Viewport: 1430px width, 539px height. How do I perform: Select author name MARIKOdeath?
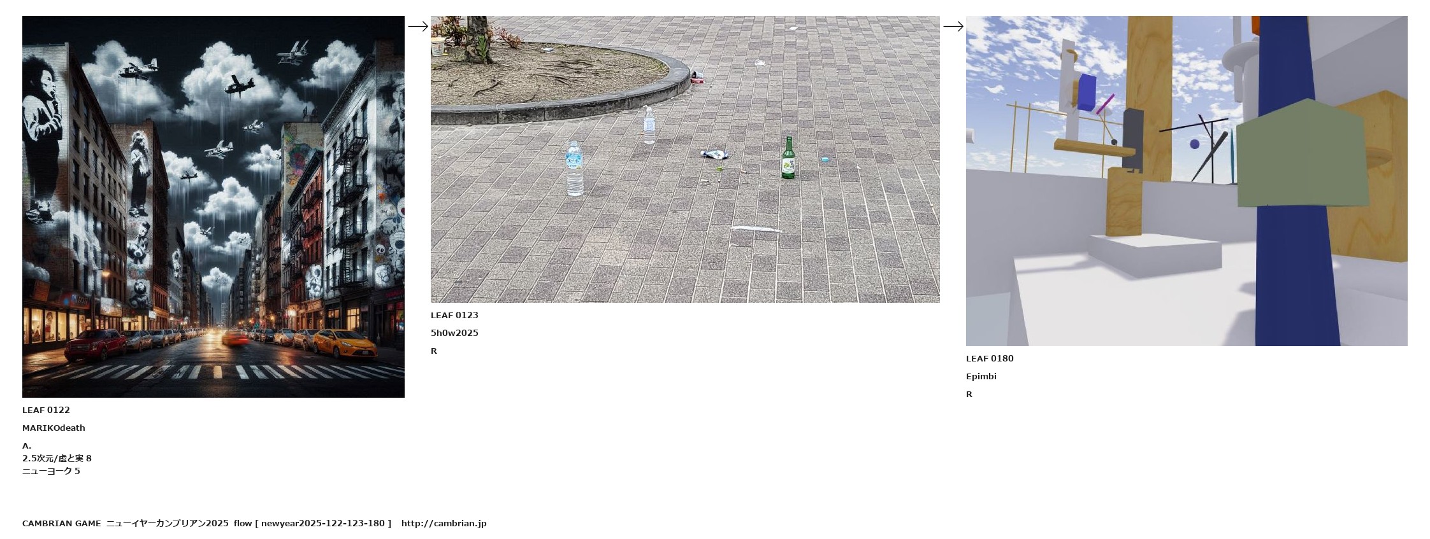pyautogui.click(x=54, y=428)
